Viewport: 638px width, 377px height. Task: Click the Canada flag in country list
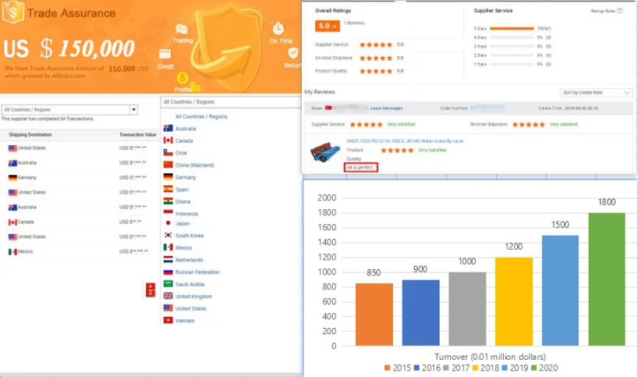168,140
